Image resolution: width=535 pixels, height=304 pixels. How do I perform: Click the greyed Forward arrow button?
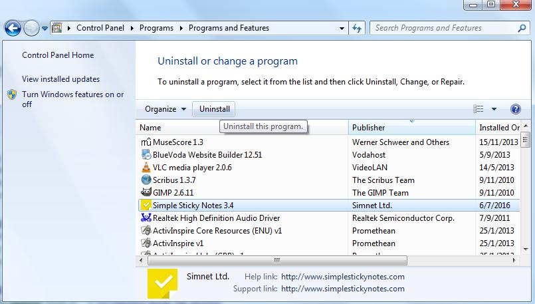pyautogui.click(x=31, y=29)
